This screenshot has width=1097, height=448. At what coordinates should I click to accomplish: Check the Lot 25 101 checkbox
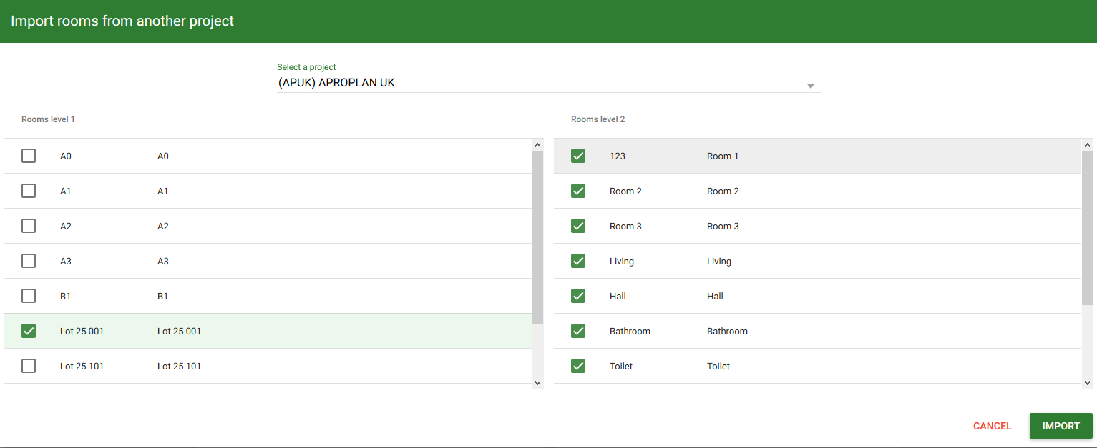pyautogui.click(x=29, y=366)
